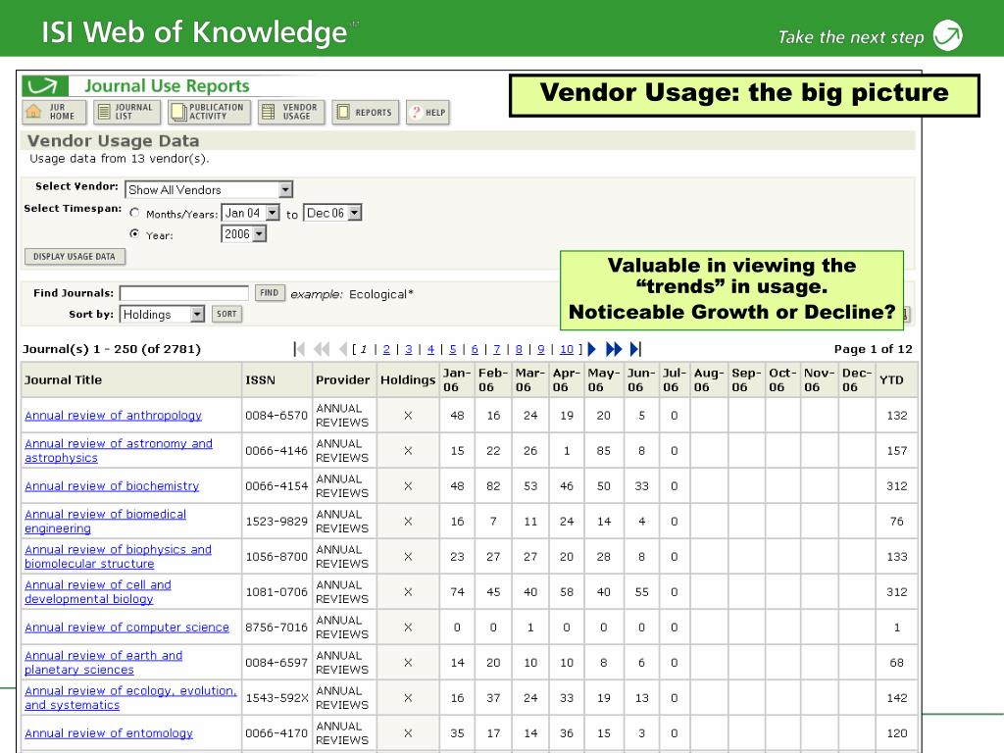Viewport: 1004px width, 753px height.
Task: Open the Help toolbar button
Action: 427,112
